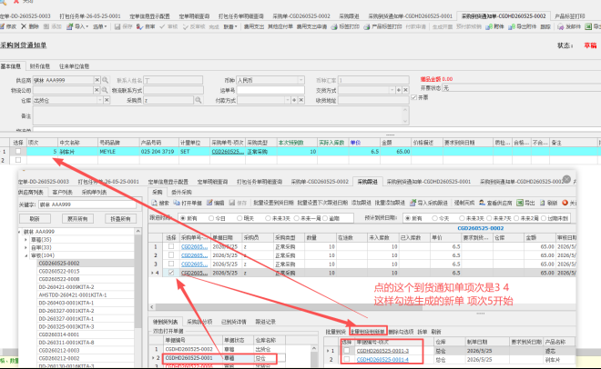The height and width of the screenshot is (369, 601).
Task: Open purchase order link in 刹车片 row
Action: (228, 152)
